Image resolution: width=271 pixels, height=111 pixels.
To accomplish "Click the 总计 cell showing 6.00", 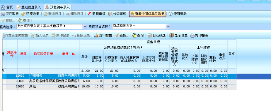I will (84, 82).
